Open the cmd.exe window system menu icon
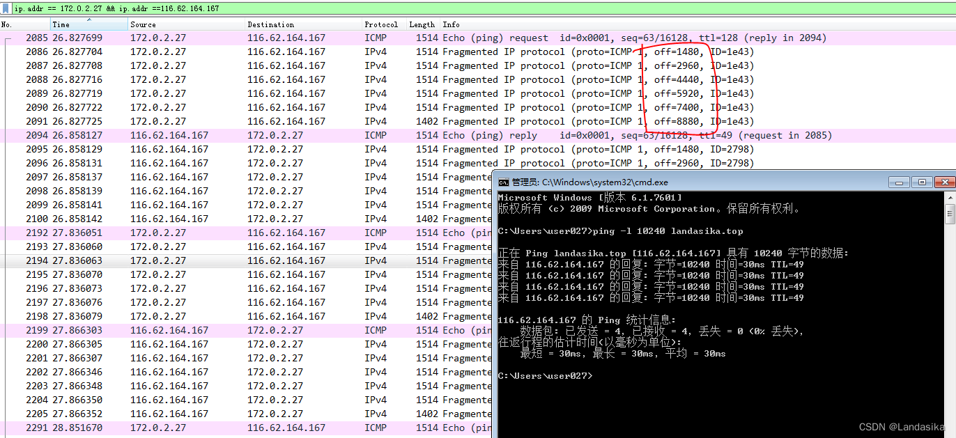This screenshot has width=956, height=438. pyautogui.click(x=503, y=182)
